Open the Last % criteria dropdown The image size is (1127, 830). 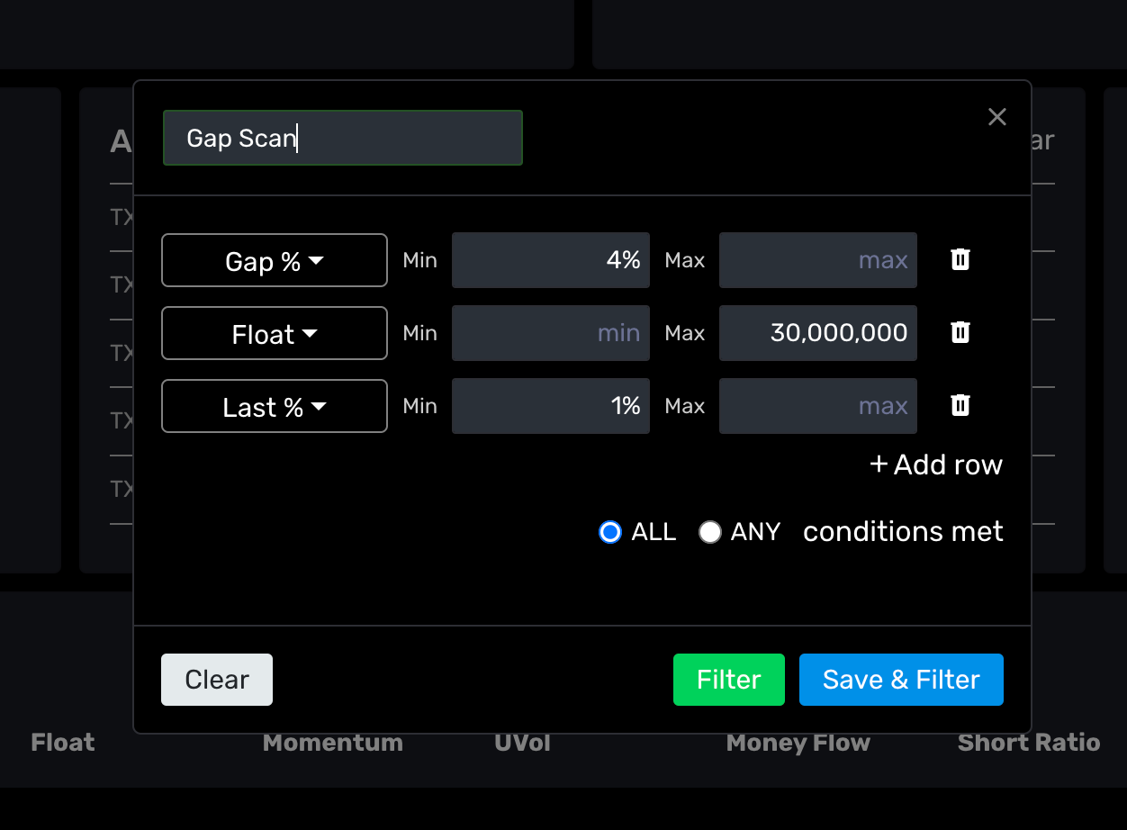click(275, 407)
